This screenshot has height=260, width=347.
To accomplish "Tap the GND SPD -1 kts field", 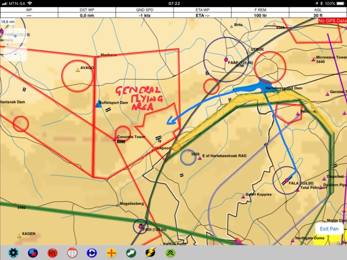I will pyautogui.click(x=145, y=12).
